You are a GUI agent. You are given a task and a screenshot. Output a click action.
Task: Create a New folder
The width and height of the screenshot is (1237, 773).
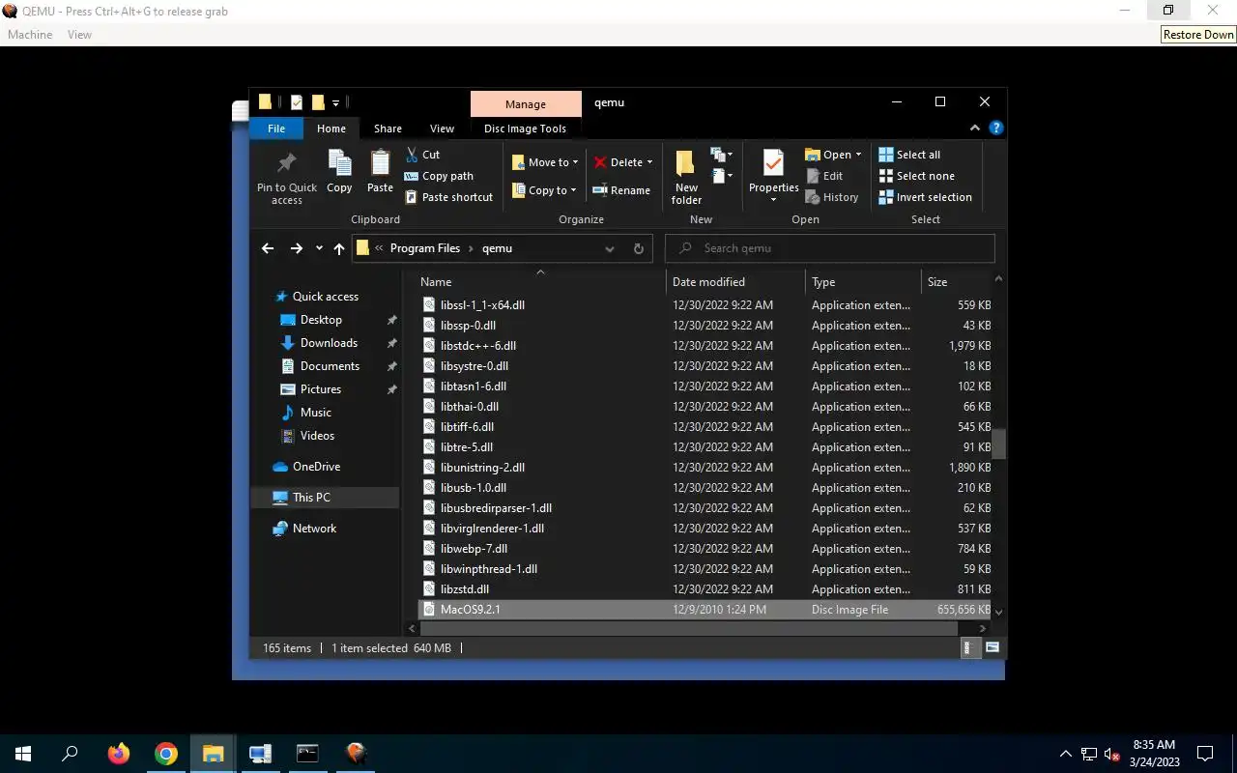point(686,177)
